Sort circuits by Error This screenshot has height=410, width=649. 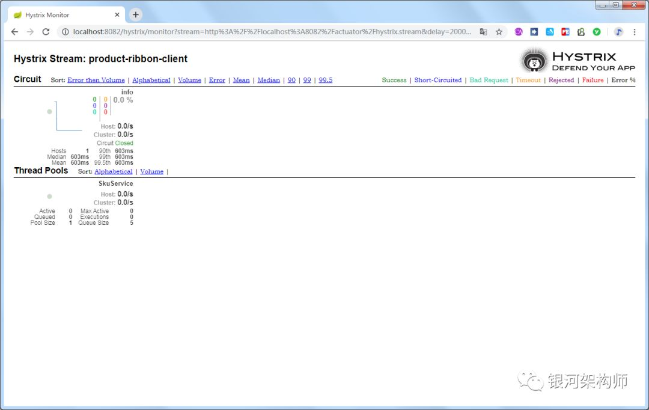[217, 80]
